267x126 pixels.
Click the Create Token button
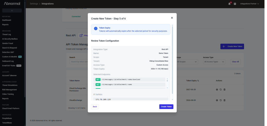tap(166, 107)
